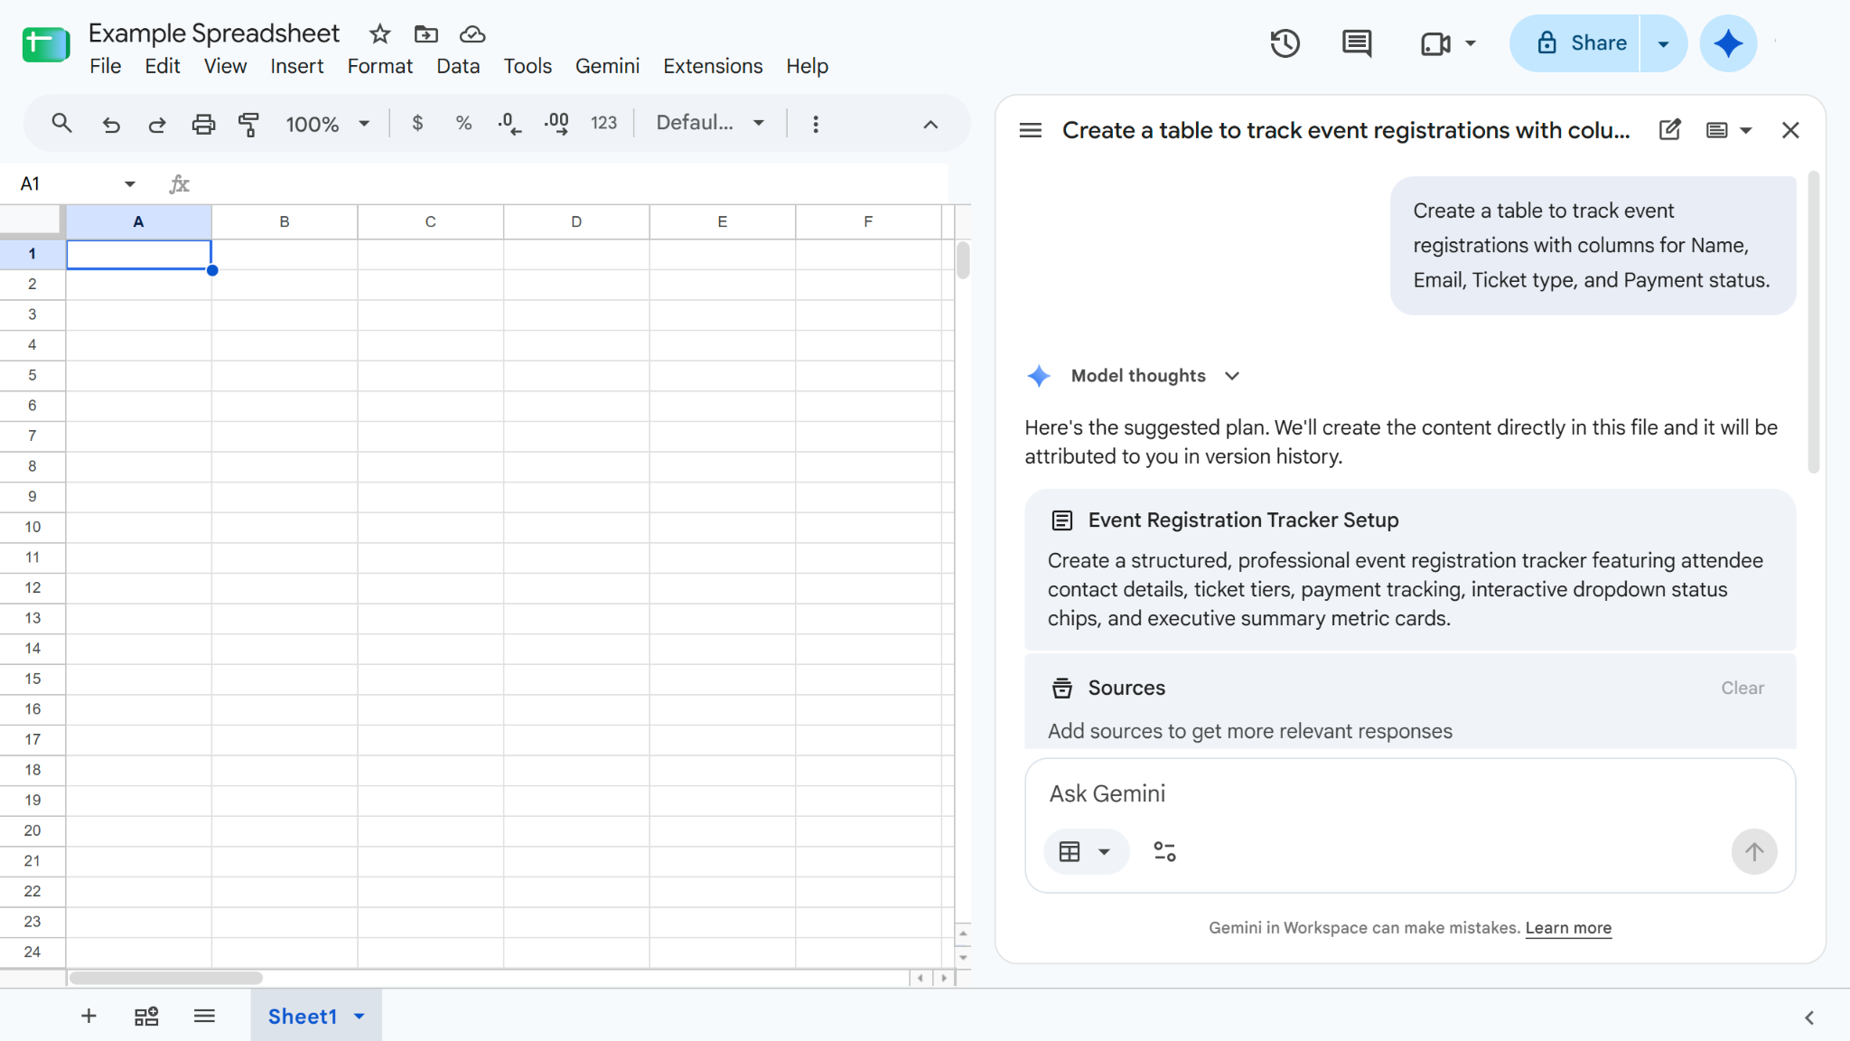The width and height of the screenshot is (1850, 1041).
Task: Print the spreadsheet
Action: pyautogui.click(x=204, y=124)
